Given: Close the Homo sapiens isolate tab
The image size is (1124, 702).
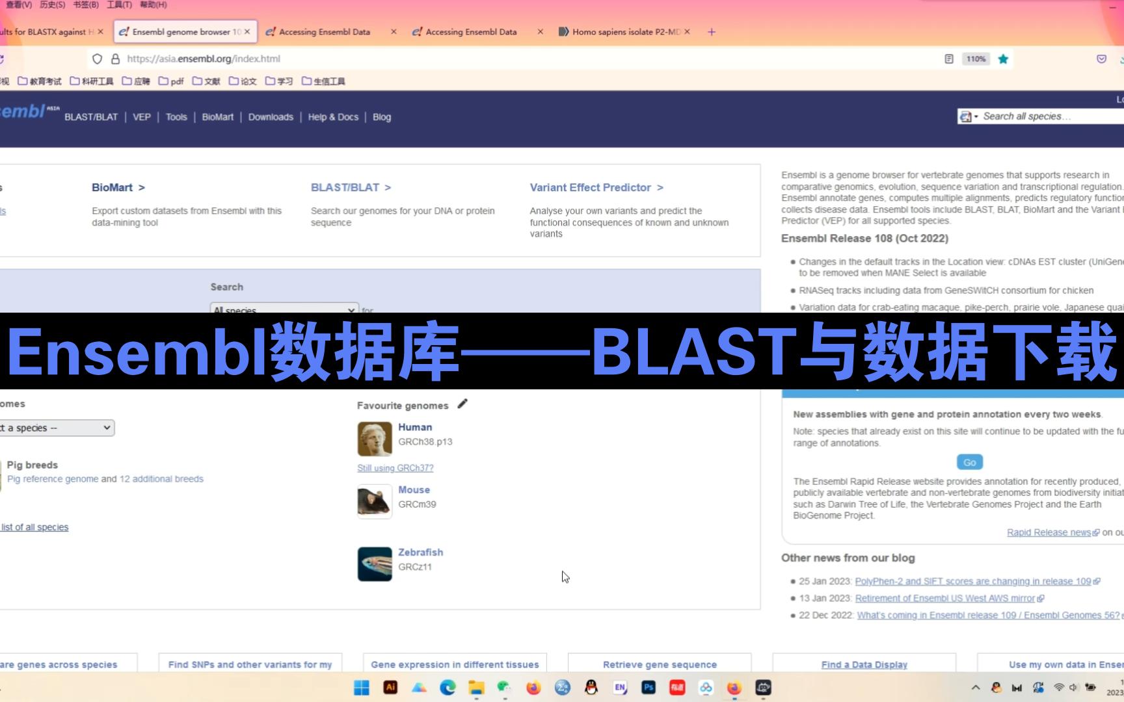Looking at the screenshot, I should (688, 32).
